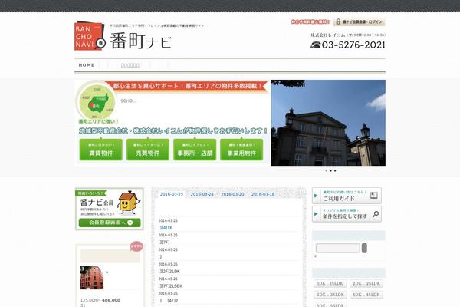
Task: Open the ご利用ガイド guide button
Action: click(347, 196)
